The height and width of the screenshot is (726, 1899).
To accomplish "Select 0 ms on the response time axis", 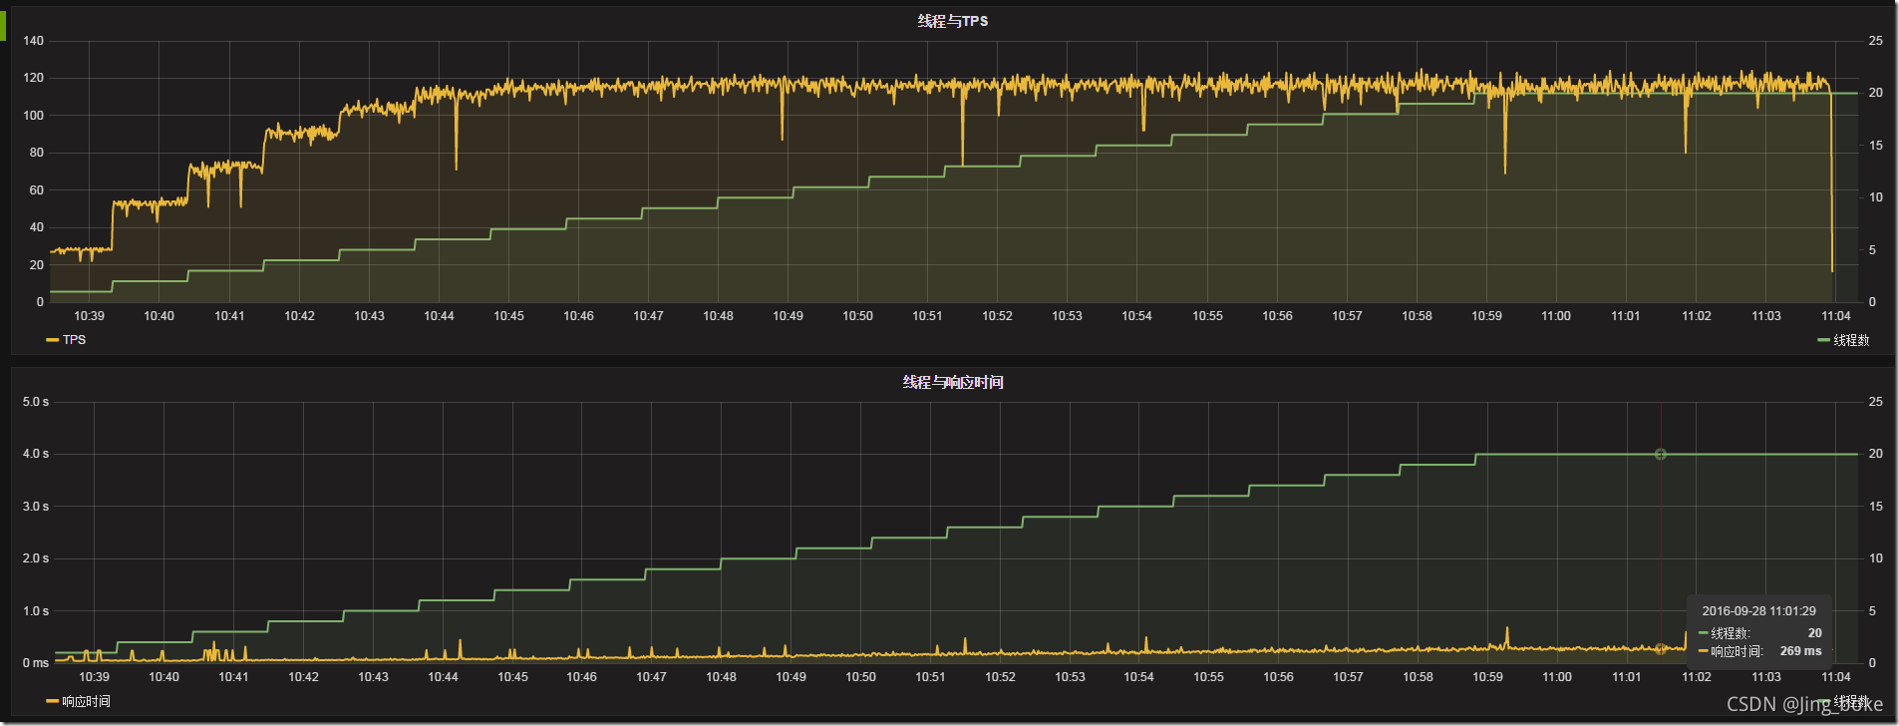I will [x=36, y=663].
